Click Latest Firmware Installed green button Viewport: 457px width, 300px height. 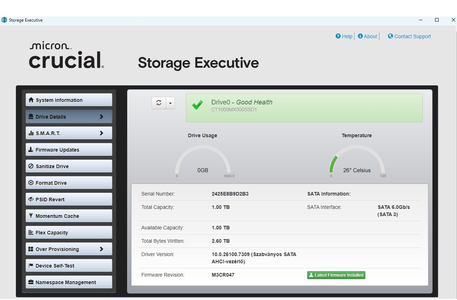(x=336, y=275)
